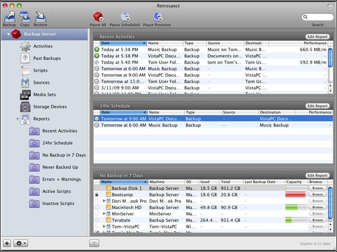
Task: Toggle the checkbox for Terabyte
Action: [97, 220]
